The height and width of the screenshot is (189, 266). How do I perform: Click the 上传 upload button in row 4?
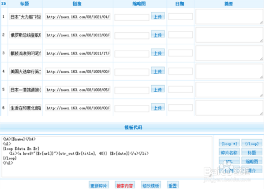pyautogui.click(x=158, y=71)
